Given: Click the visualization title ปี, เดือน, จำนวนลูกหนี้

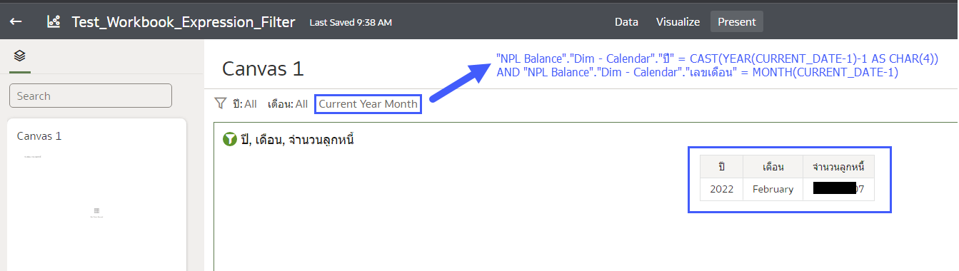Looking at the screenshot, I should point(298,140).
